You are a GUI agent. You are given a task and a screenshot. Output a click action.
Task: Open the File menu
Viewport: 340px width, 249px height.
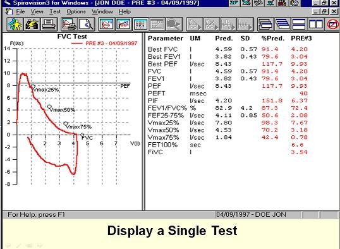click(x=20, y=11)
